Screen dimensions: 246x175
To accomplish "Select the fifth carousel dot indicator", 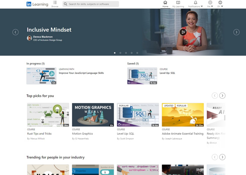I will [137, 53].
